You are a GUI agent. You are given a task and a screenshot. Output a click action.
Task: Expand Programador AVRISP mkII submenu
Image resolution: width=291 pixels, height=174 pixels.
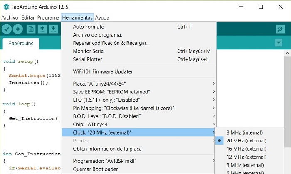[x=138, y=161]
